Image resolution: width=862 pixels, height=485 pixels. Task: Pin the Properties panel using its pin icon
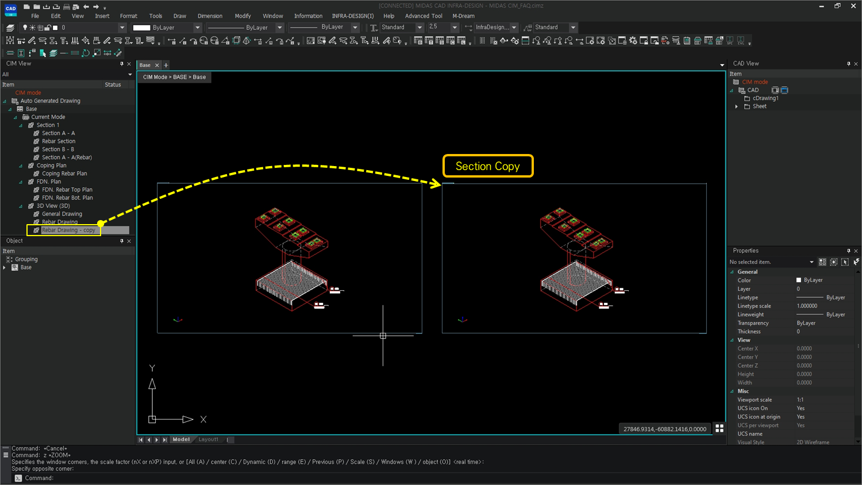849,251
